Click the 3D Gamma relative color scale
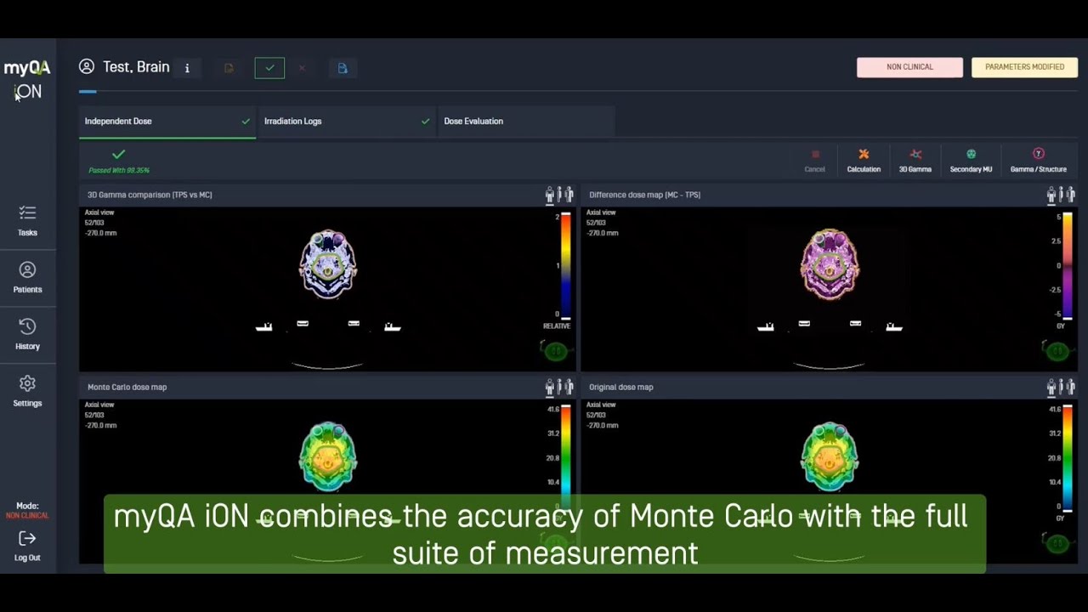 click(566, 266)
